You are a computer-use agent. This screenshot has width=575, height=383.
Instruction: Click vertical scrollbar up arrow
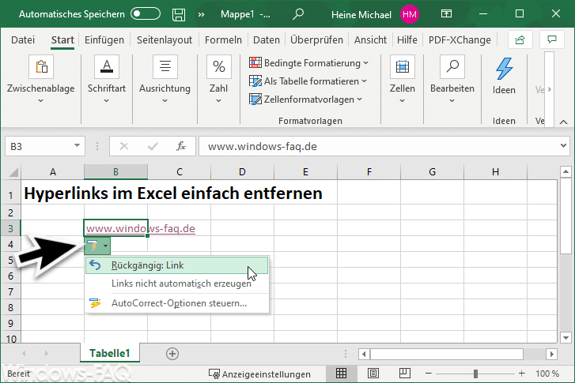(566, 171)
